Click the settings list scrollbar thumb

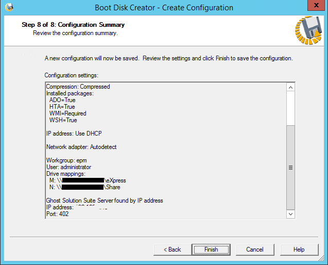(290, 168)
